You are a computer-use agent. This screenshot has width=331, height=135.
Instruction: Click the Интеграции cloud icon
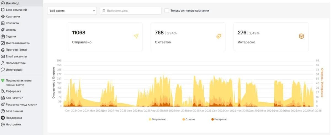(3, 70)
